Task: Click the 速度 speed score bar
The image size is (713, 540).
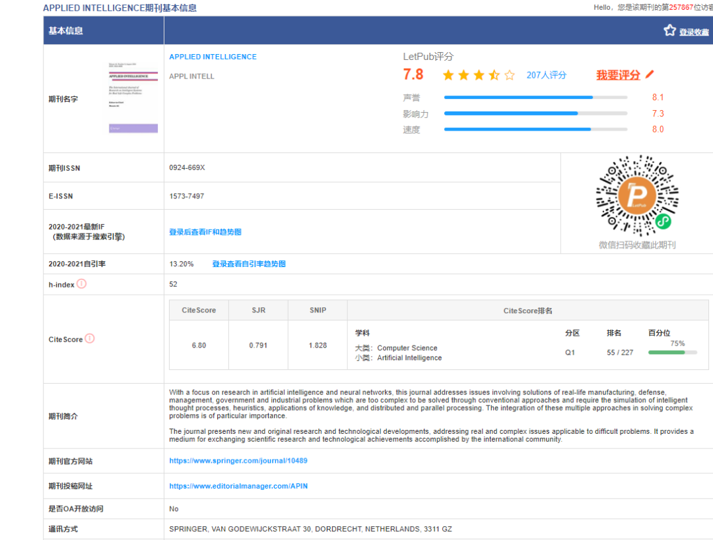Action: tap(535, 129)
